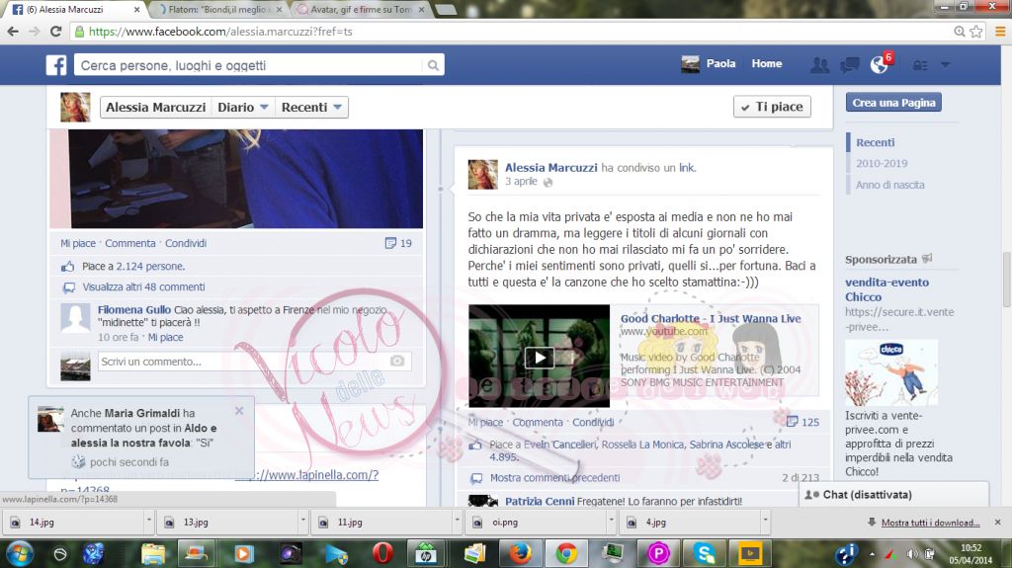Switch to Alessia Marcuzzi browser tab
The height and width of the screenshot is (568, 1012).
[x=72, y=10]
